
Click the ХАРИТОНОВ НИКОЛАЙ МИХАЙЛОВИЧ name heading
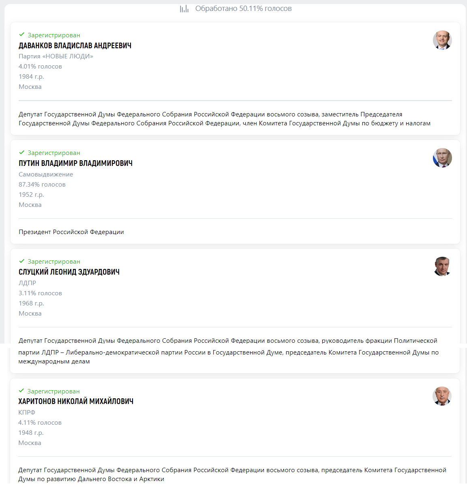pos(76,402)
